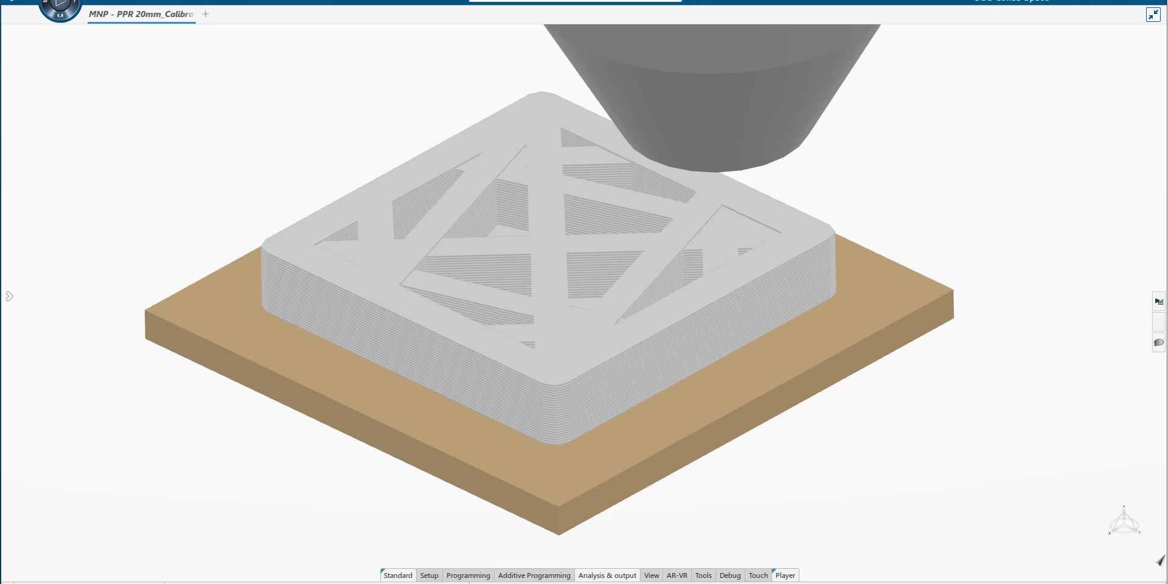Open the Programming tab

(468, 575)
